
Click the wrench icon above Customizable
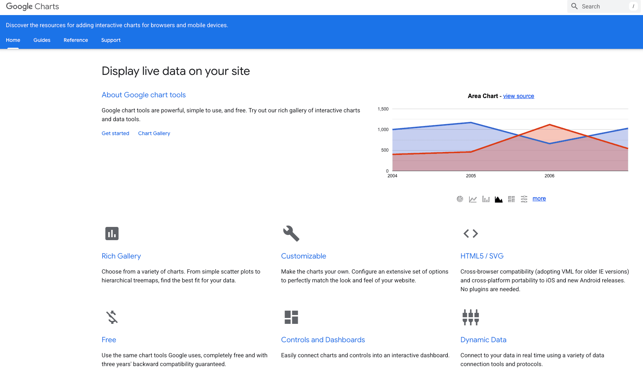pos(291,234)
